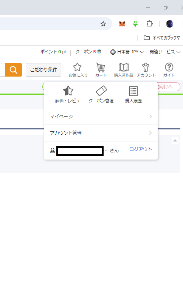The height and width of the screenshot is (292, 183).
Task: Open the カート shopping cart
Action: 101,70
